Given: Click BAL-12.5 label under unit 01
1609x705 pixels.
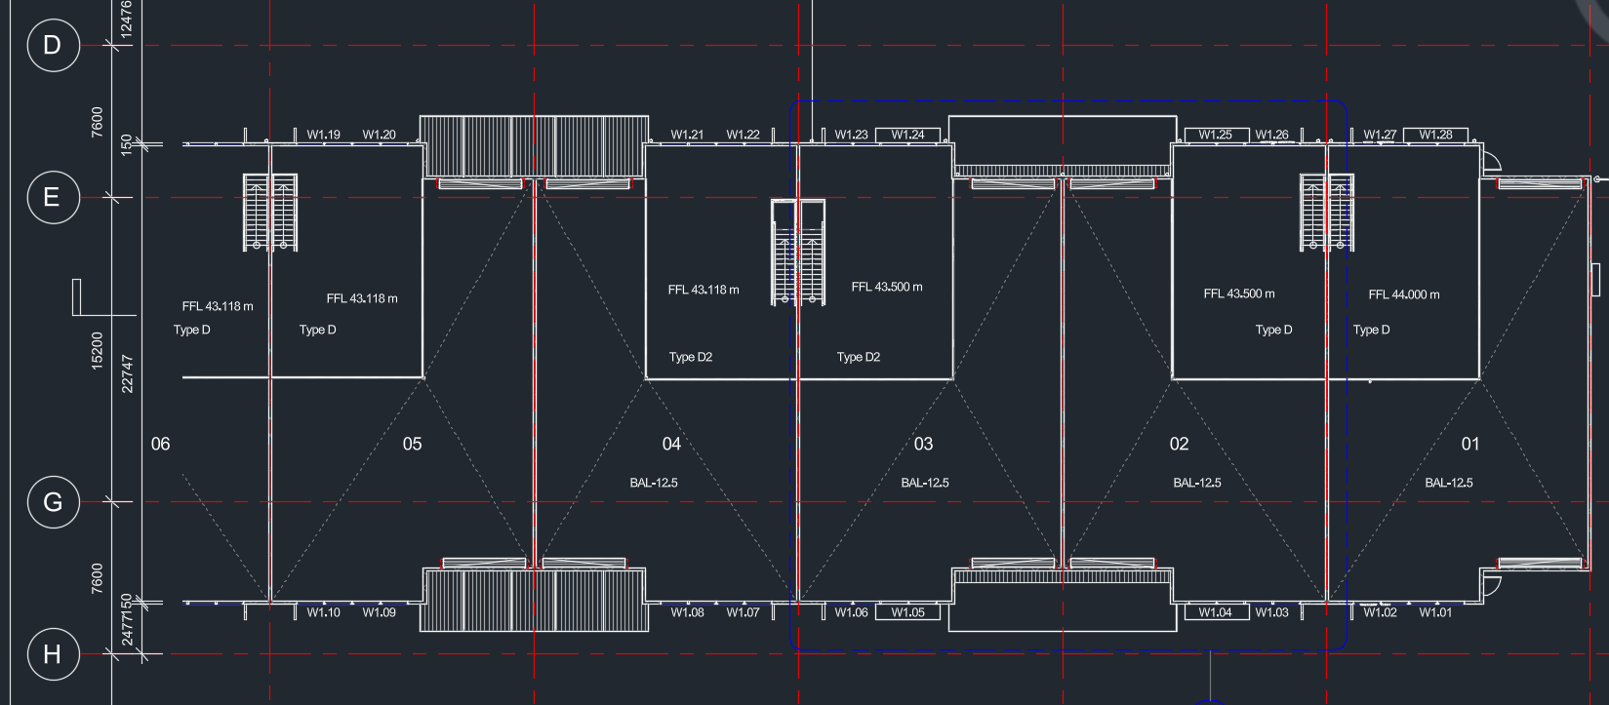Looking at the screenshot, I should [1449, 483].
